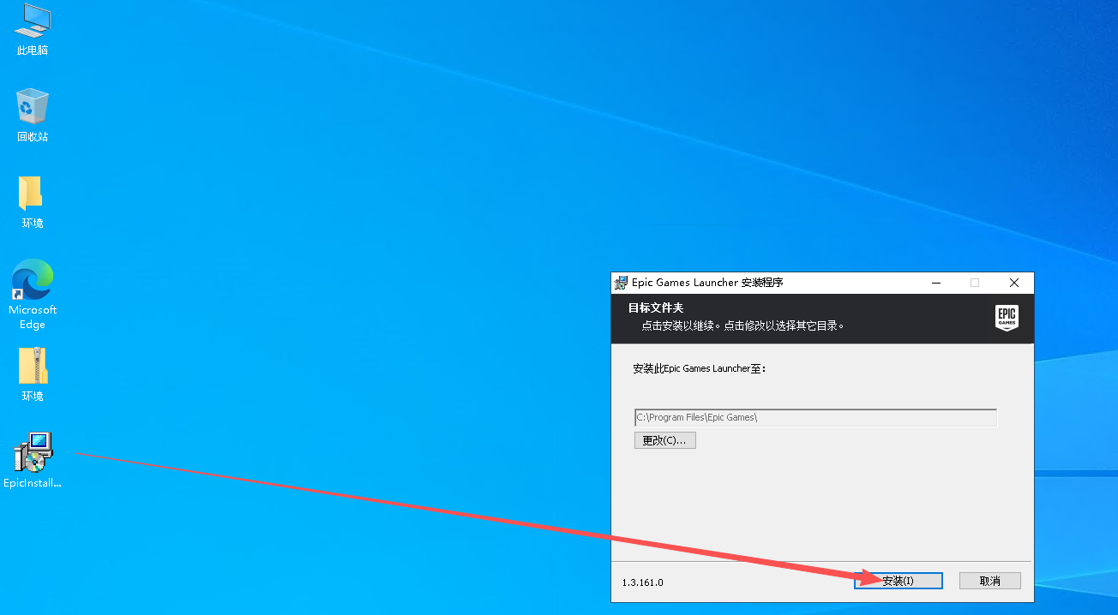This screenshot has width=1118, height=615.
Task: Click the Epic Games logo in header
Action: pyautogui.click(x=1007, y=318)
